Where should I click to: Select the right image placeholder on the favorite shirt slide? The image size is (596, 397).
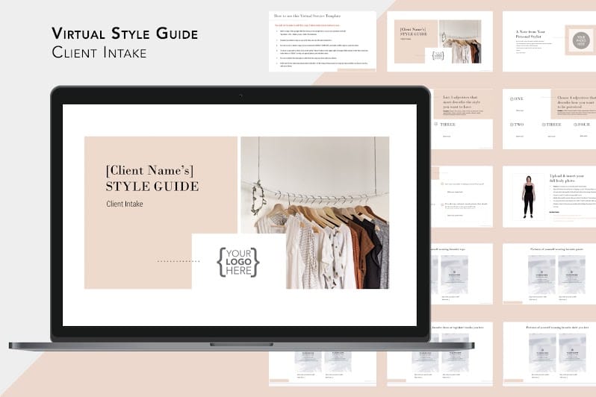tap(572, 353)
